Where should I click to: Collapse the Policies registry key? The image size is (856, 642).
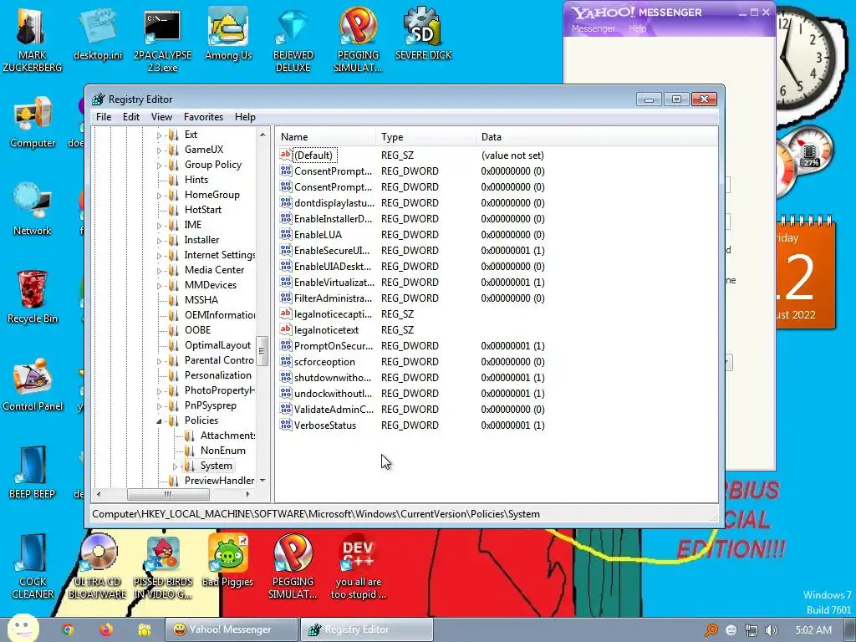click(x=159, y=421)
